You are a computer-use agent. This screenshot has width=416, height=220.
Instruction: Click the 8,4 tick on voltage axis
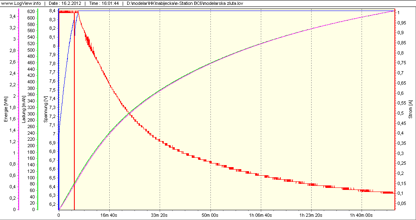(52, 11)
